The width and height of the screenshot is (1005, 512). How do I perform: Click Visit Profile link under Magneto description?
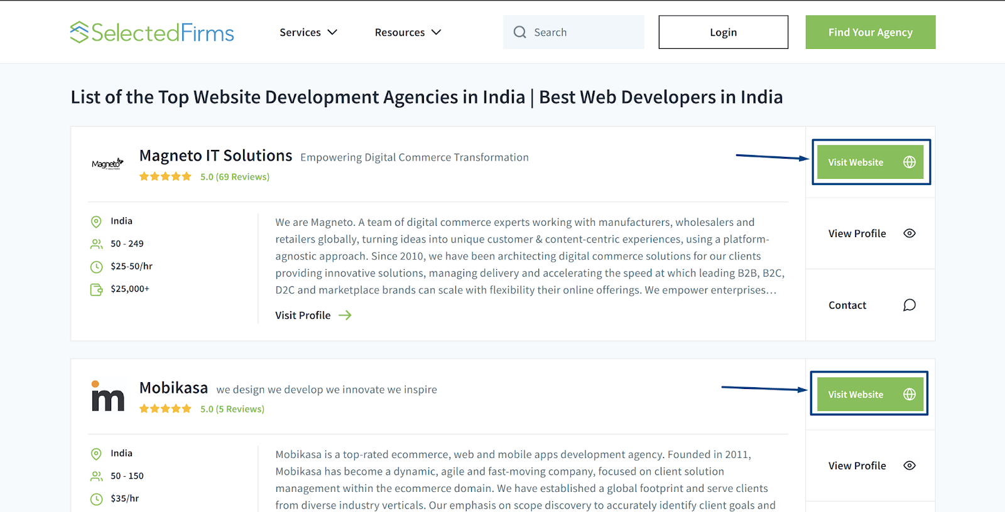[303, 315]
